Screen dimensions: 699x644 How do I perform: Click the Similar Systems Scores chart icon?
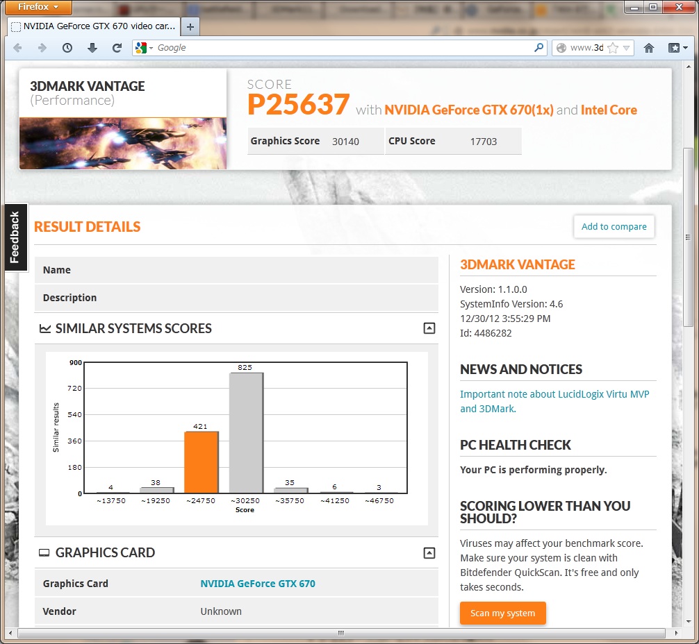45,329
